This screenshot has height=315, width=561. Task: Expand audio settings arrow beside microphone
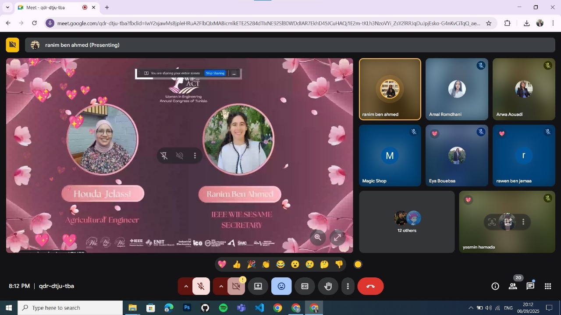[x=186, y=286]
